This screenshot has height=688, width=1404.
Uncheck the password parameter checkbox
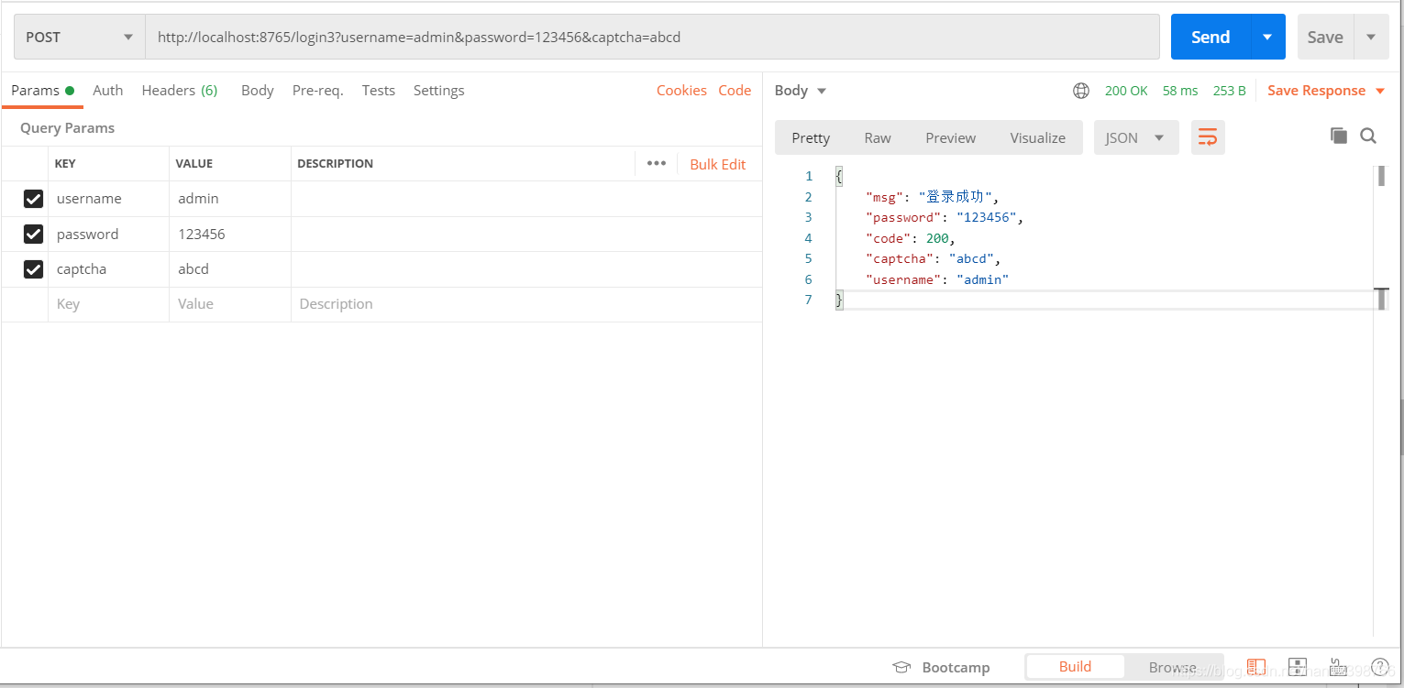click(34, 235)
